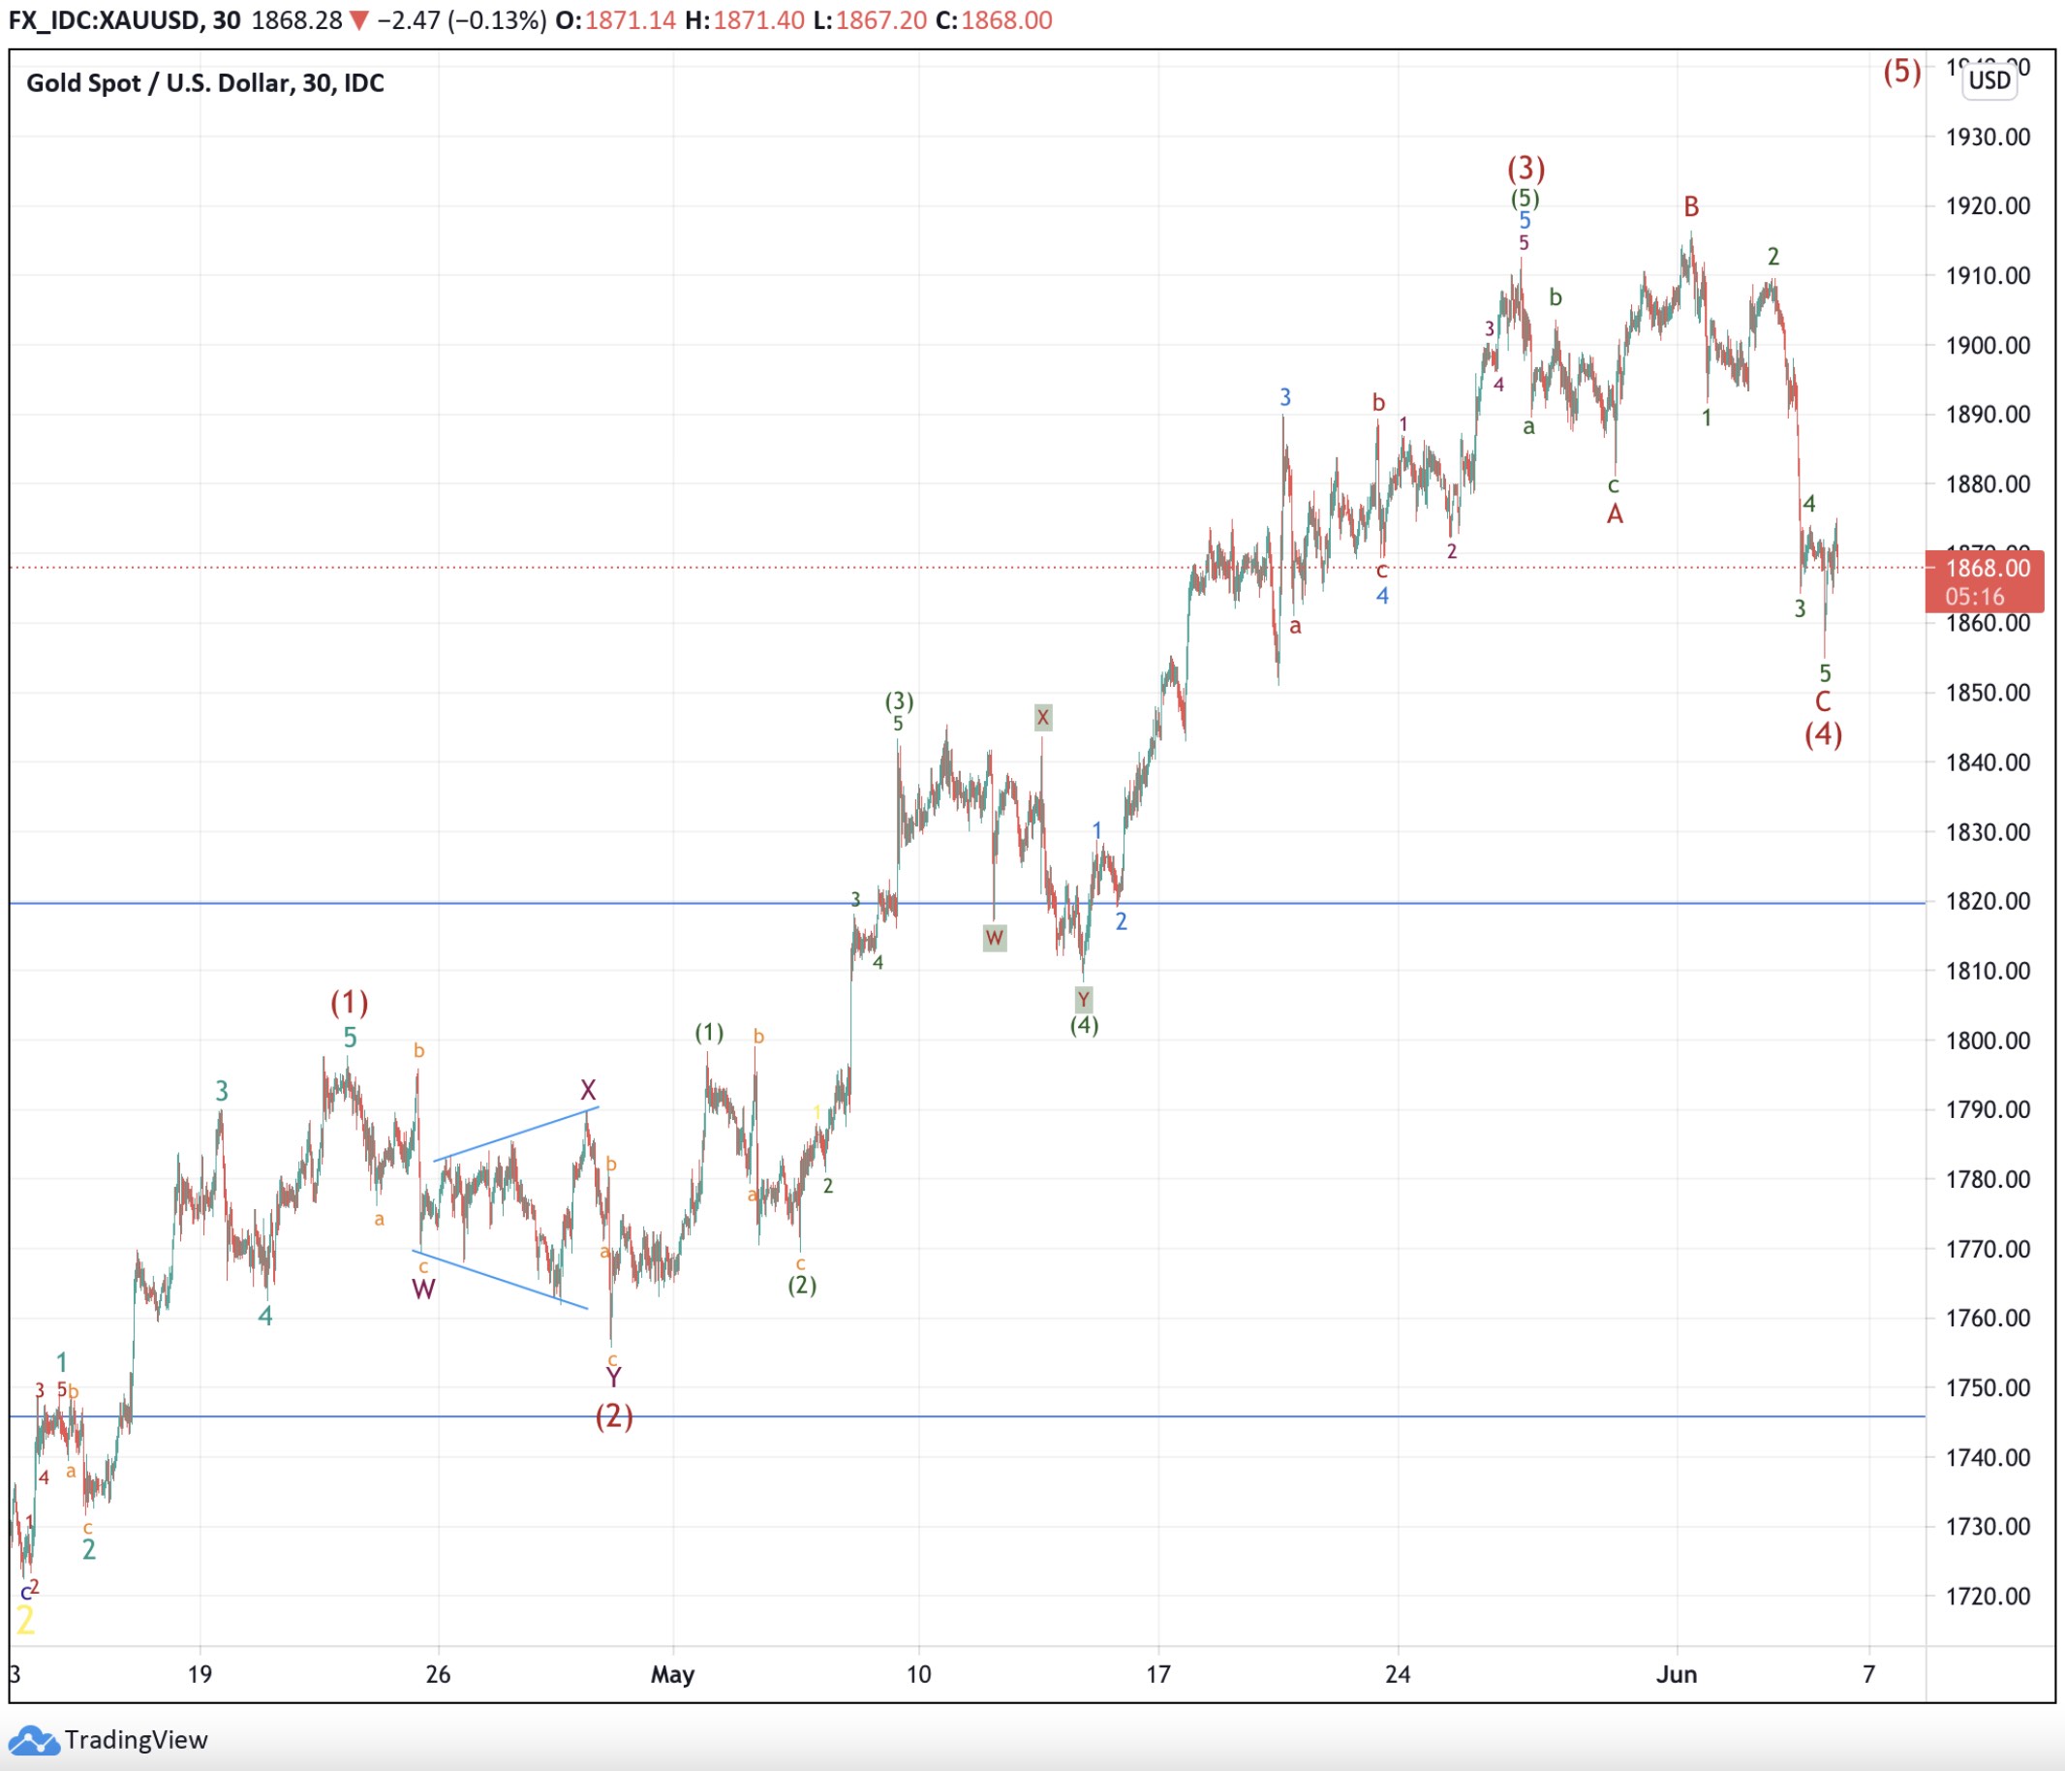Click the TradingView cloud logo icon

click(x=33, y=1740)
